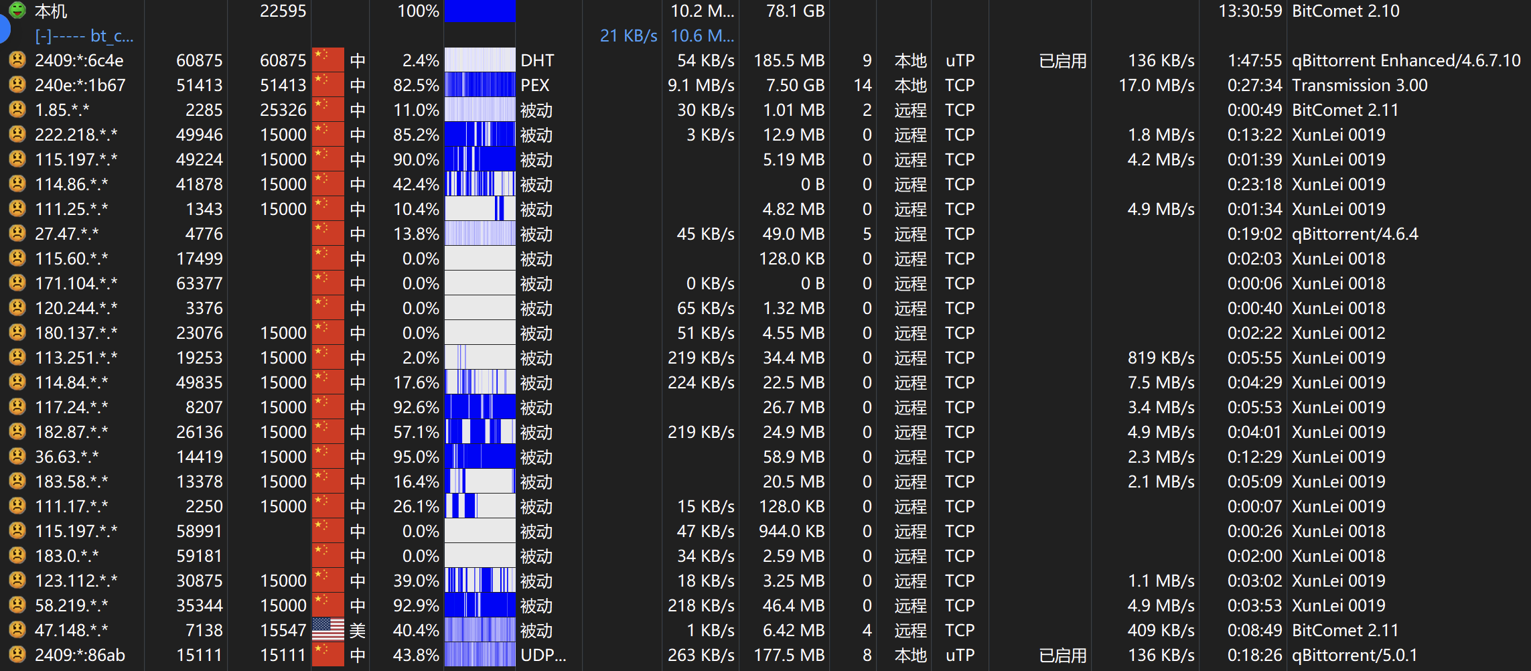This screenshot has width=1531, height=671.
Task: Click the China flag in the 182.87.*.* row
Action: (x=328, y=432)
